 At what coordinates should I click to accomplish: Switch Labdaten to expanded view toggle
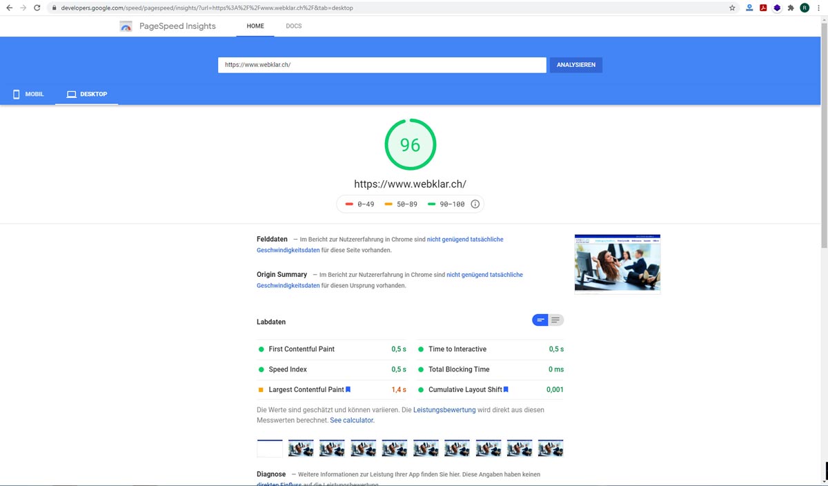[x=556, y=320]
